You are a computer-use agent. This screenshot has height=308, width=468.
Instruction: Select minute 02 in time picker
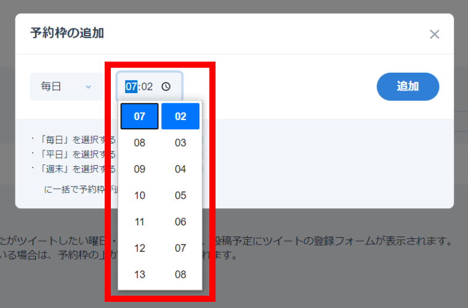point(180,116)
